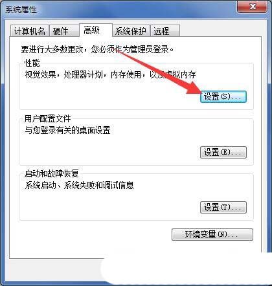
Task: Select the 高级 tab
Action: point(96,30)
